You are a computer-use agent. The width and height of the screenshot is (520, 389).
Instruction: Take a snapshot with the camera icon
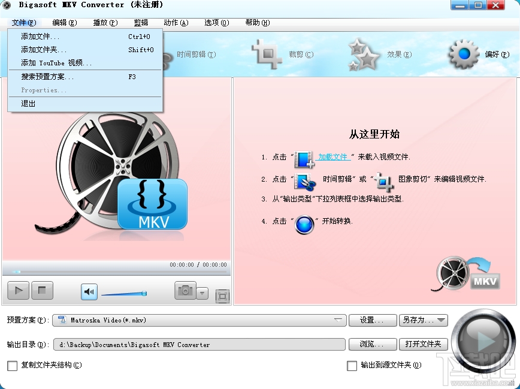(186, 290)
